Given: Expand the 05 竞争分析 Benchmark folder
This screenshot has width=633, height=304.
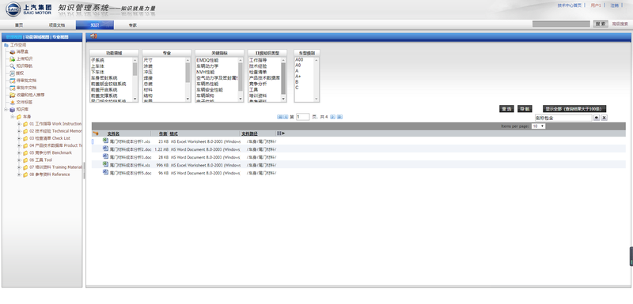Looking at the screenshot, I should tap(19, 153).
